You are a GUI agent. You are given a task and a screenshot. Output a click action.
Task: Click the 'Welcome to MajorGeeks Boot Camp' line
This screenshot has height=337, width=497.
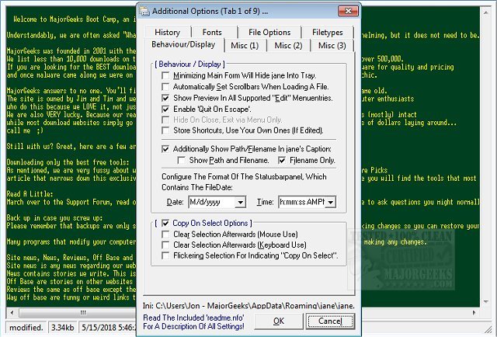point(75,19)
